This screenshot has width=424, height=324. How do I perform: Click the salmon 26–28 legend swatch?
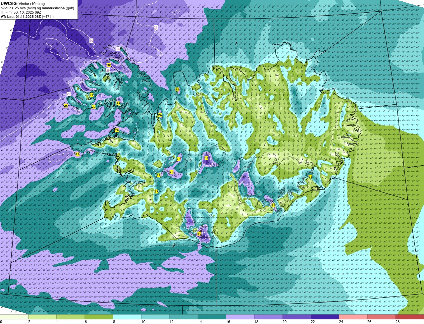382,317
